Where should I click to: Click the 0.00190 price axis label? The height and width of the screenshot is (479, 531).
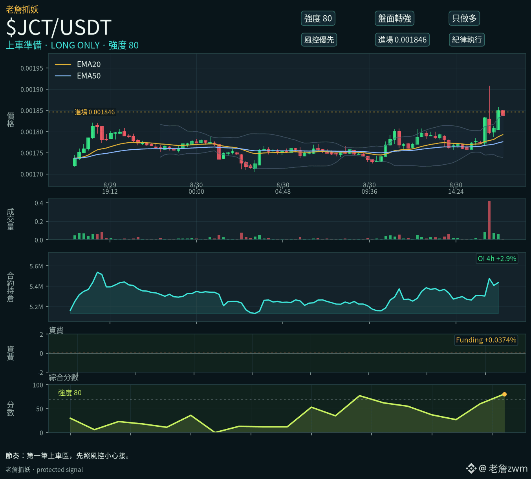[x=32, y=90]
